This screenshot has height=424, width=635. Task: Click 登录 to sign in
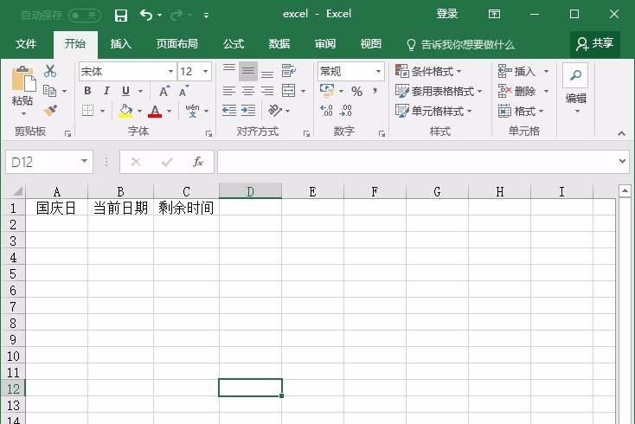pyautogui.click(x=447, y=14)
